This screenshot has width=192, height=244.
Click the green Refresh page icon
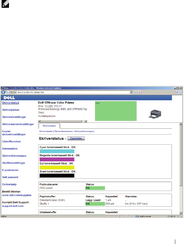[135, 92]
